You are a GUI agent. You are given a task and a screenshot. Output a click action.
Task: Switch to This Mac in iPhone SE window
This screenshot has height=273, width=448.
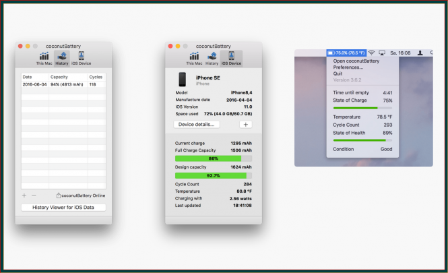194,58
